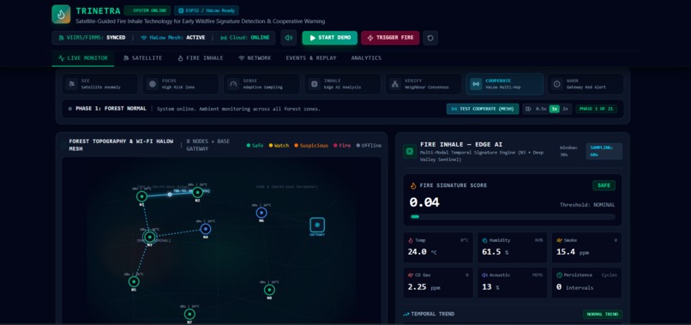Screen dimensions: 691x325
Task: Click the CO Gas 2.25 ppm card
Action: (438, 283)
